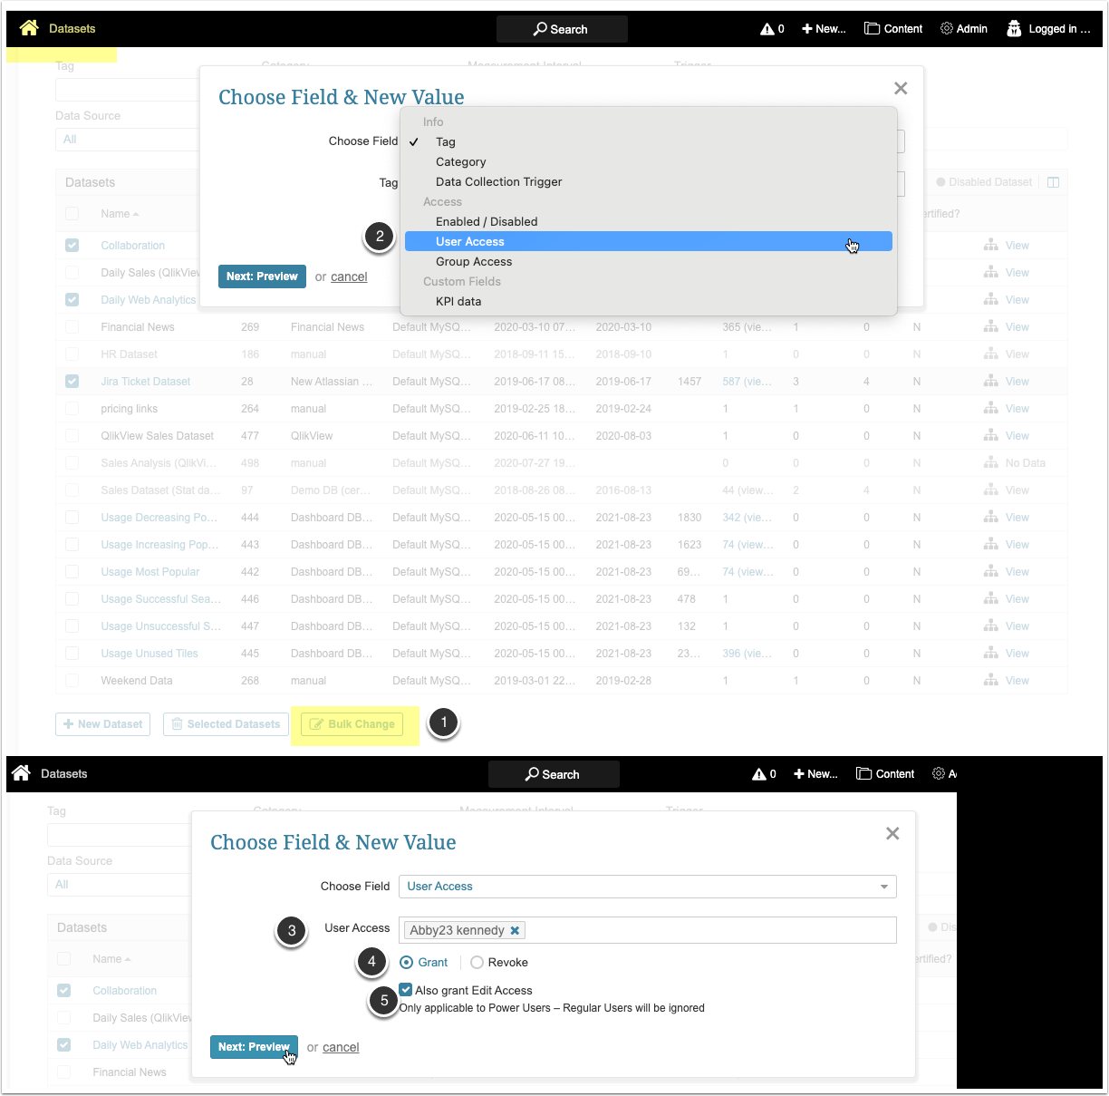Open hierarchy icon for Usage Unused Tiles row
Screen dimensions: 1109x1096
point(991,653)
